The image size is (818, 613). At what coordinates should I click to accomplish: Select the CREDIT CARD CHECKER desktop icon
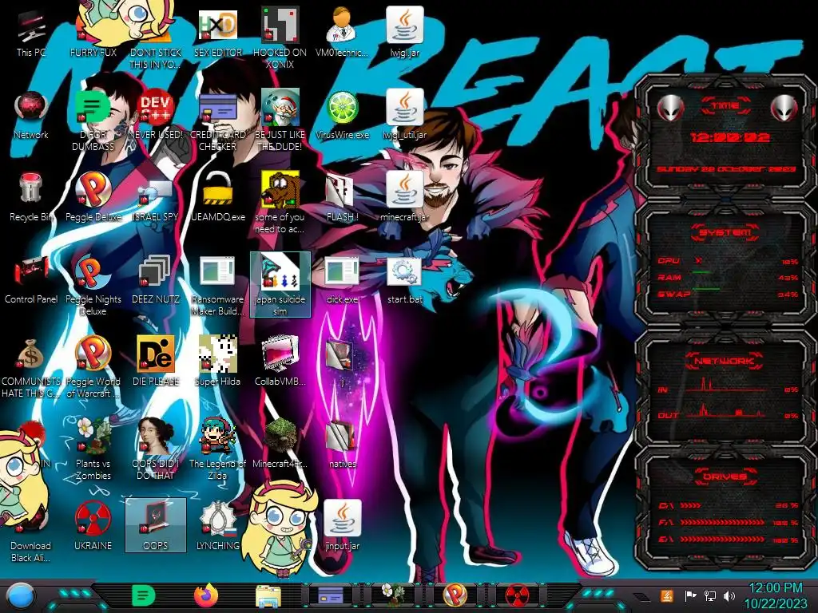[x=217, y=121]
